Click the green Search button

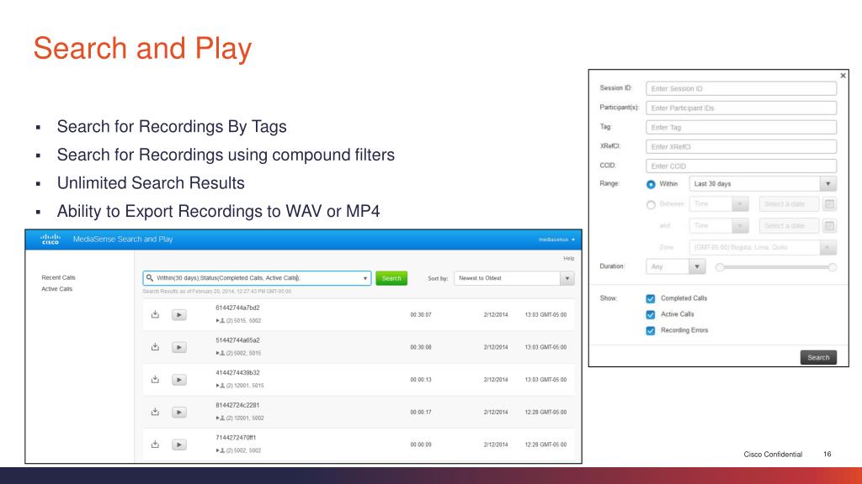[x=391, y=278]
